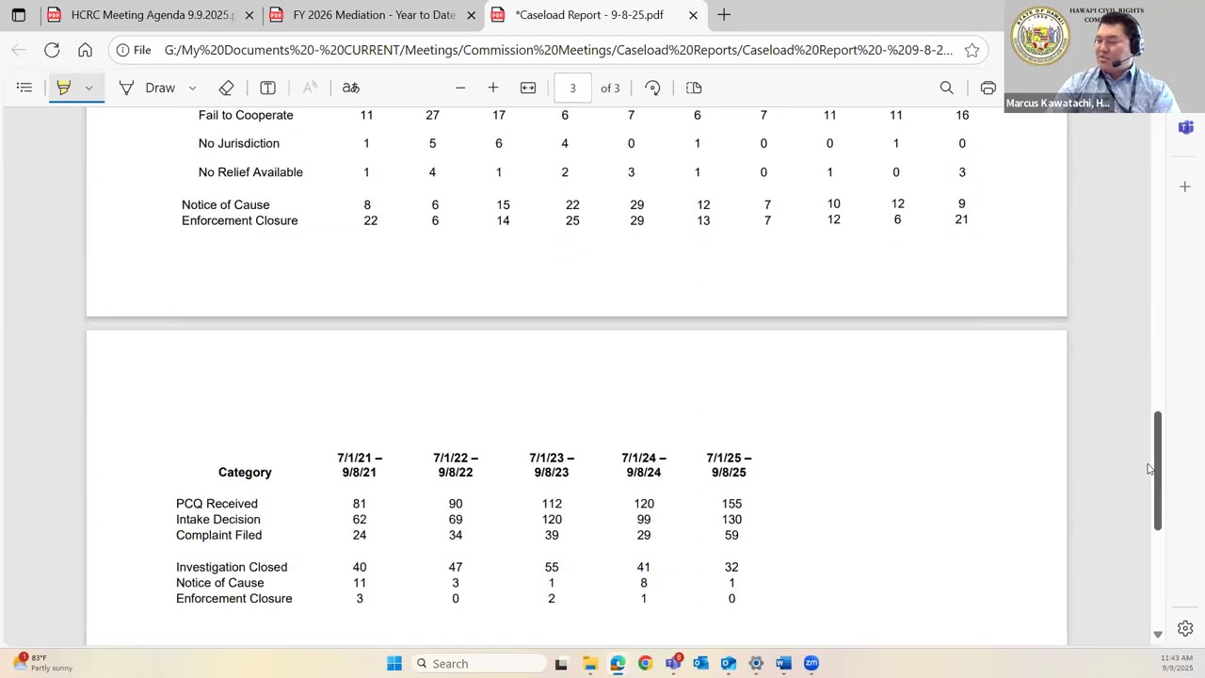The width and height of the screenshot is (1205, 678).
Task: Switch the page view layout
Action: point(694,88)
